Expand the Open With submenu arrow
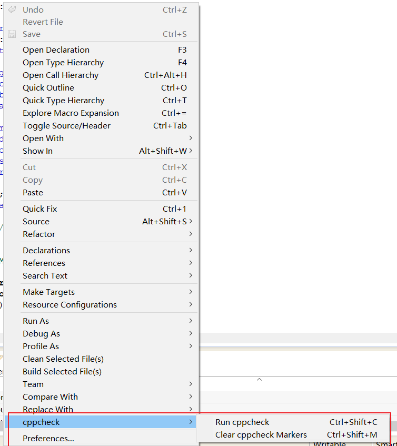 pyautogui.click(x=191, y=138)
